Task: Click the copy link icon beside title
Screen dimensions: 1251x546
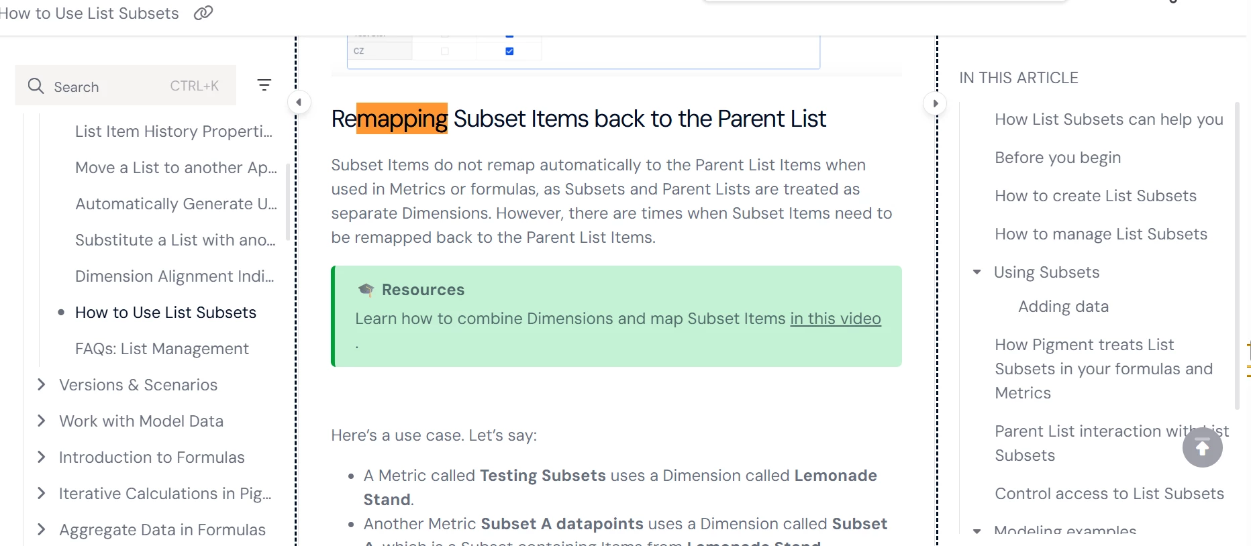Action: click(x=203, y=13)
